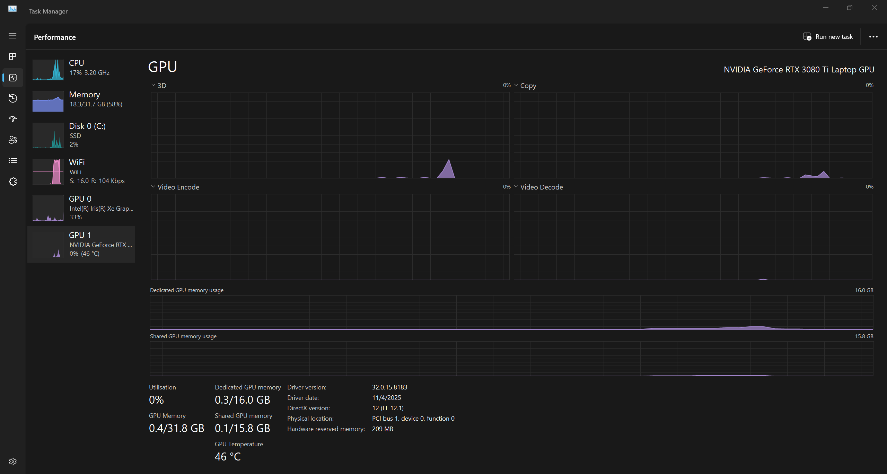Image resolution: width=887 pixels, height=474 pixels.
Task: Click the Dedicated GPU memory usage graph
Action: pyautogui.click(x=511, y=312)
